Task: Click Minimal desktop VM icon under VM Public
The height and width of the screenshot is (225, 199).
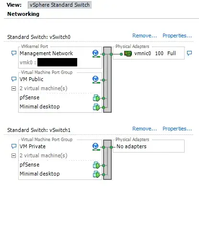Action: (x=96, y=107)
